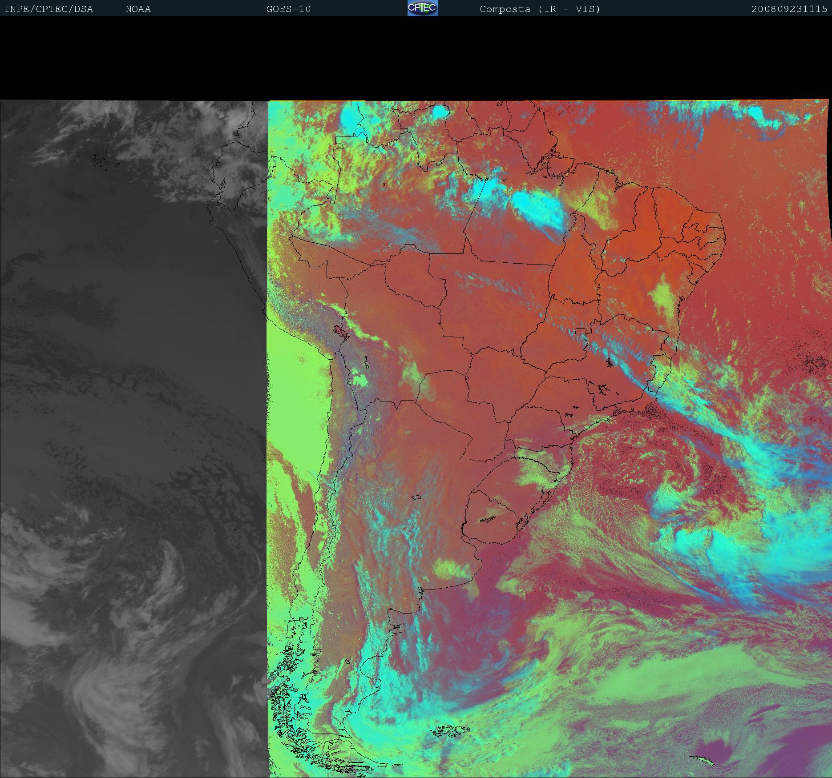Click the solid green area off Chile's coast
This screenshot has height=778, width=832.
pyautogui.click(x=294, y=400)
